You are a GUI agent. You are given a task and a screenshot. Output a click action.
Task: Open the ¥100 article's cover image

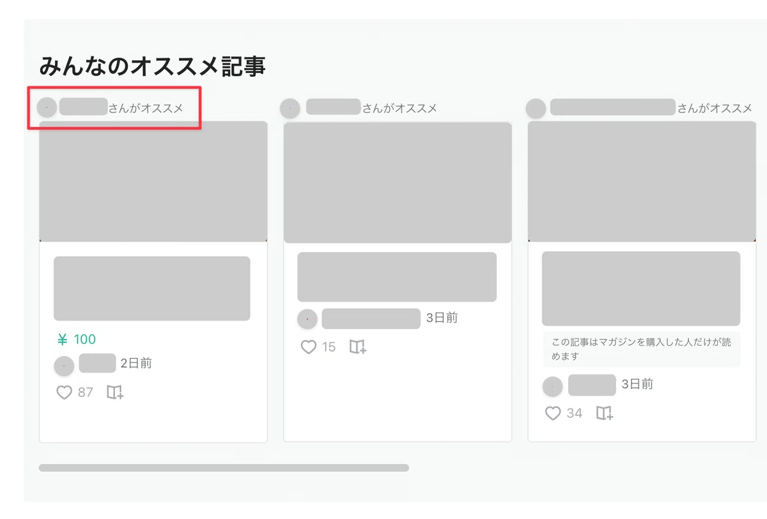coord(153,182)
